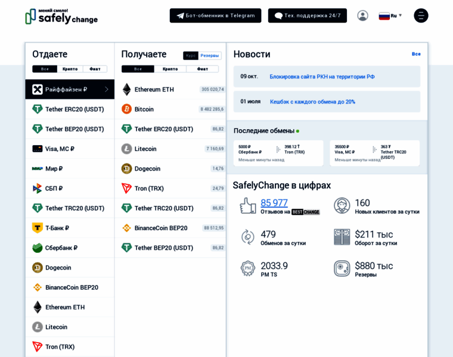Screen dimensions: 453x357
Task: Filter Отдаете list by Крипто tab
Action: 70,69
